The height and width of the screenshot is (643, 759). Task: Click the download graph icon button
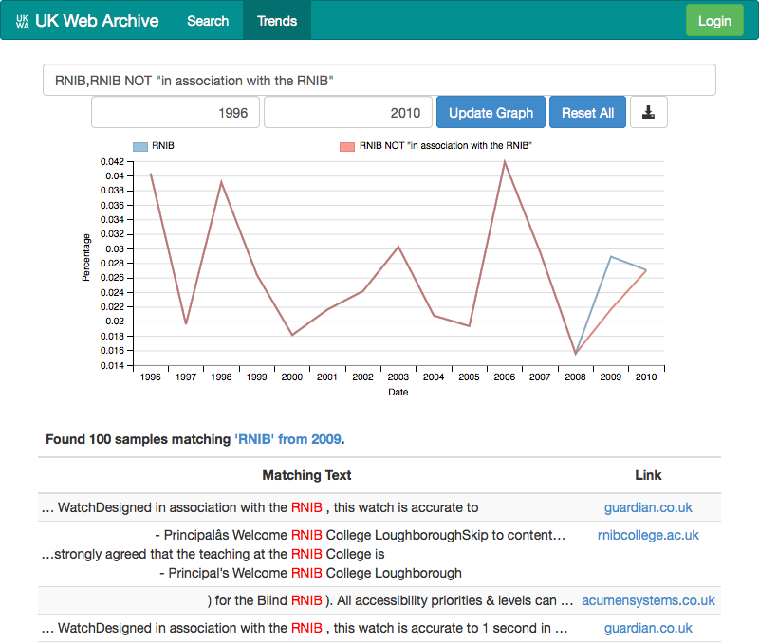[x=649, y=112]
